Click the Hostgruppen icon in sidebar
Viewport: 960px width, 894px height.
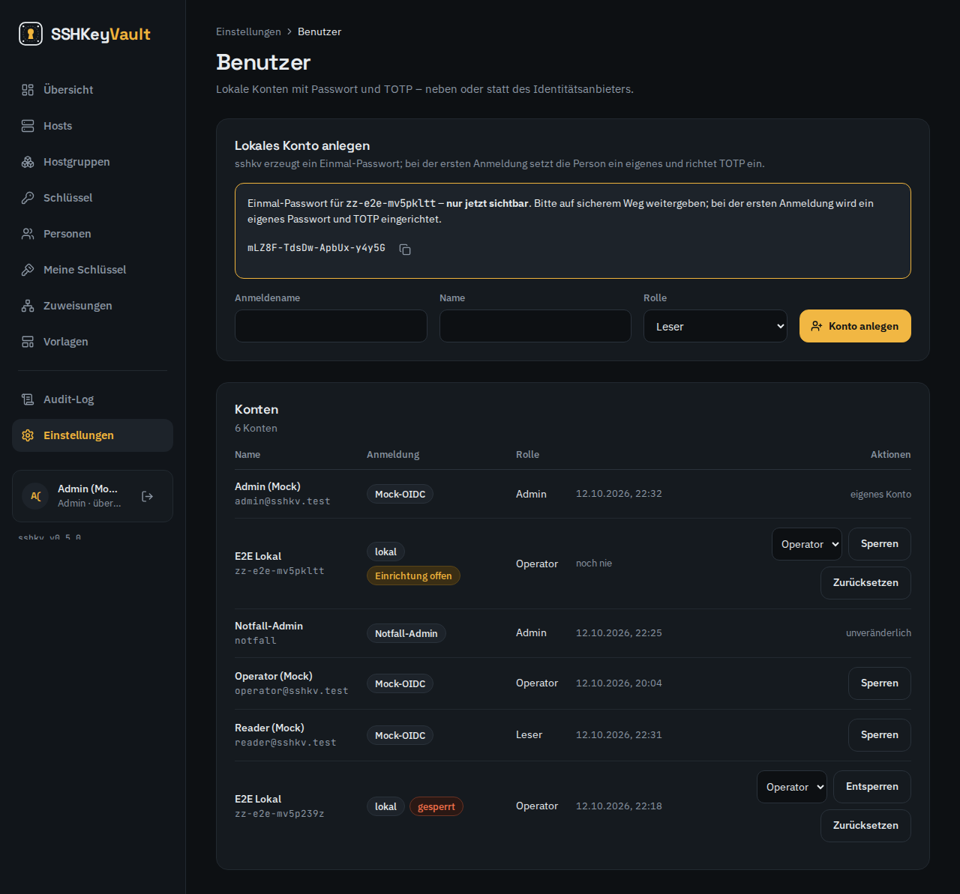tap(28, 162)
